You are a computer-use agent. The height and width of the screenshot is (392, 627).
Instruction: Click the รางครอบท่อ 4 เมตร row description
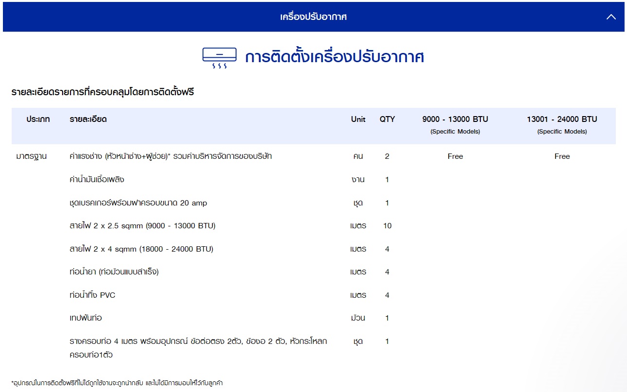click(x=198, y=348)
